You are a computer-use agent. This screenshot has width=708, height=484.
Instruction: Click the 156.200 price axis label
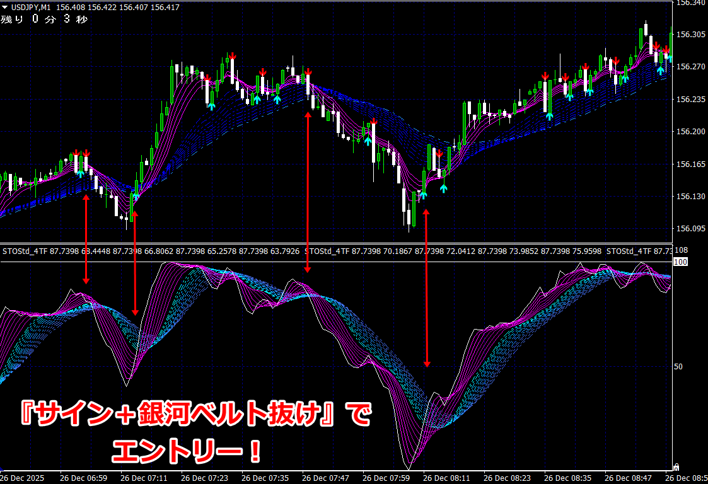pos(691,131)
